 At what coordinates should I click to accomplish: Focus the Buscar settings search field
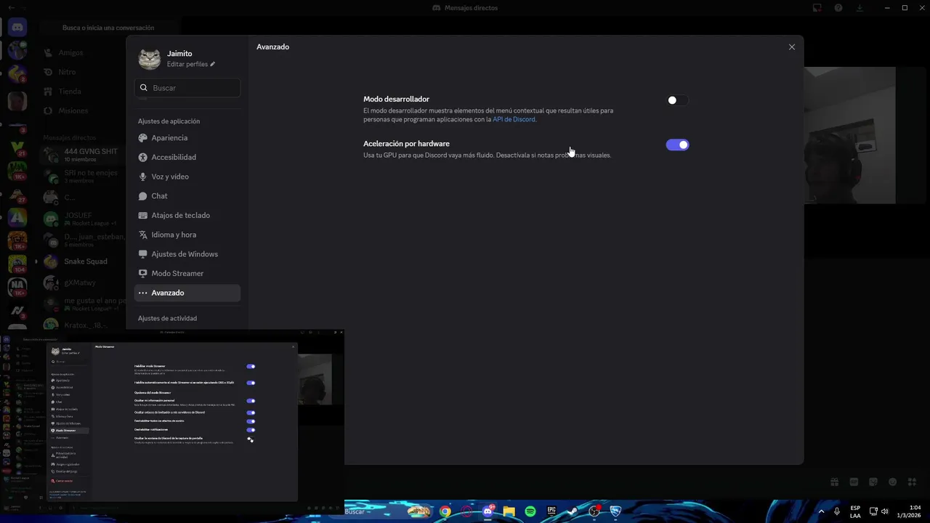click(187, 88)
